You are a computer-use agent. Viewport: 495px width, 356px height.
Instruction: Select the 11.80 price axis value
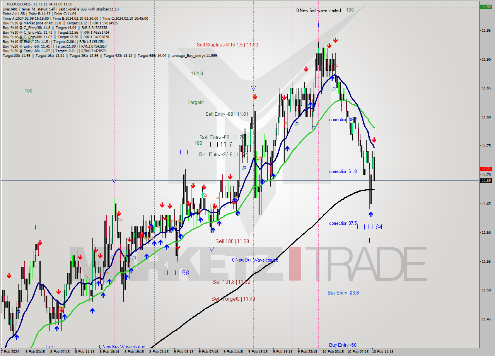pyautogui.click(x=486, y=117)
